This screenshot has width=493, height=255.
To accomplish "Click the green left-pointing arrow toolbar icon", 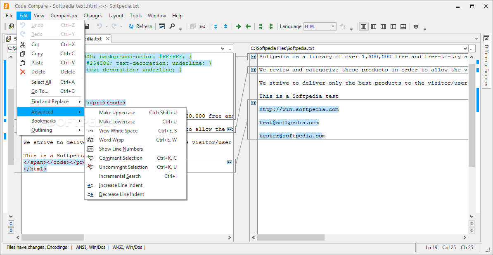I will [x=248, y=26].
